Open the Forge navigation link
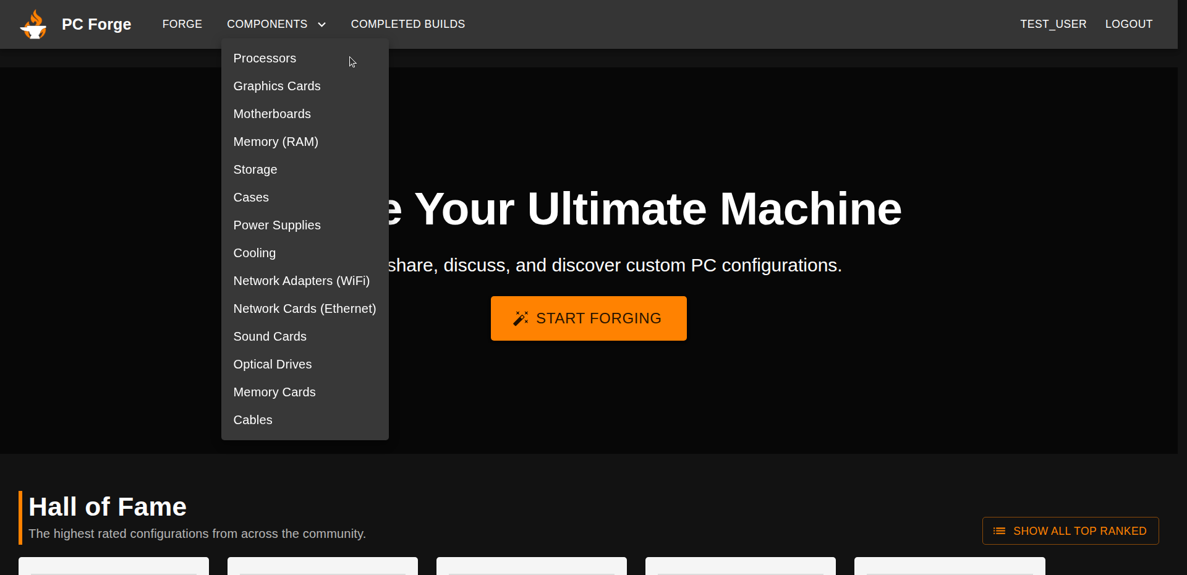Screen dimensions: 1187x575 [x=182, y=24]
